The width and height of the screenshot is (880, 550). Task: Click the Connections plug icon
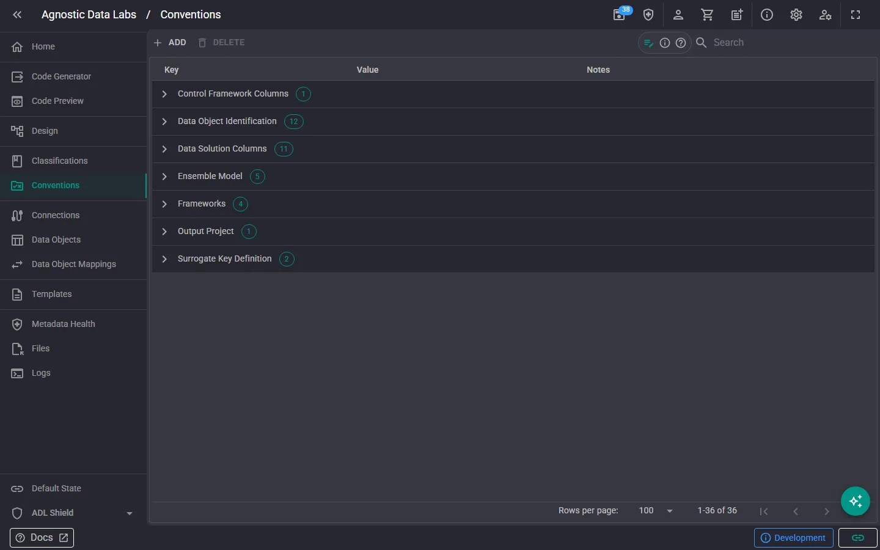click(17, 215)
